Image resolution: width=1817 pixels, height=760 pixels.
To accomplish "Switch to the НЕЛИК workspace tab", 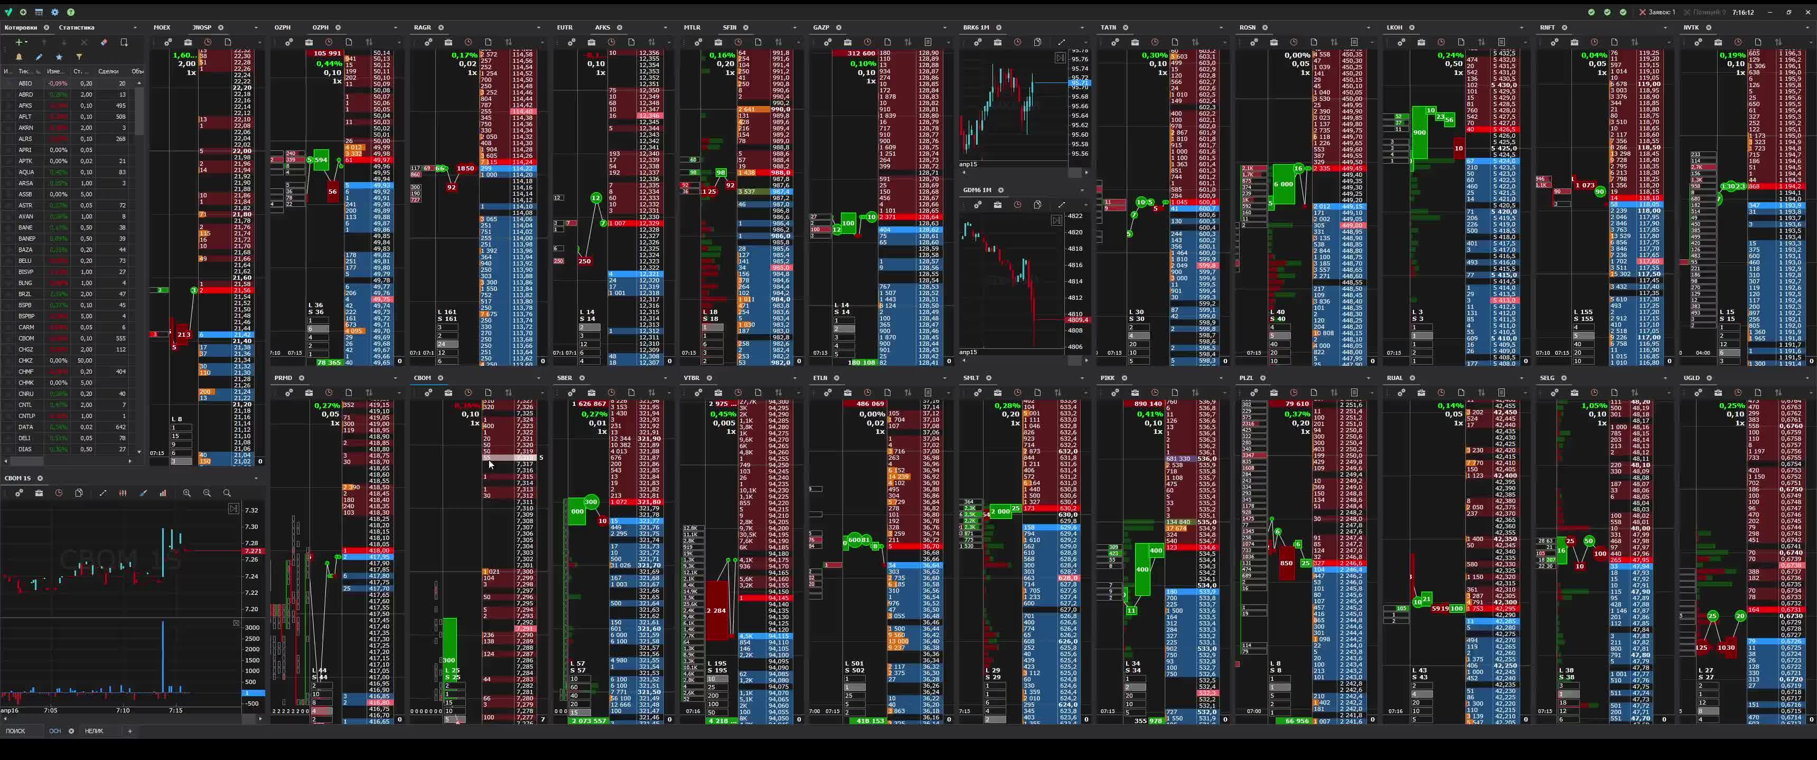I will point(94,731).
